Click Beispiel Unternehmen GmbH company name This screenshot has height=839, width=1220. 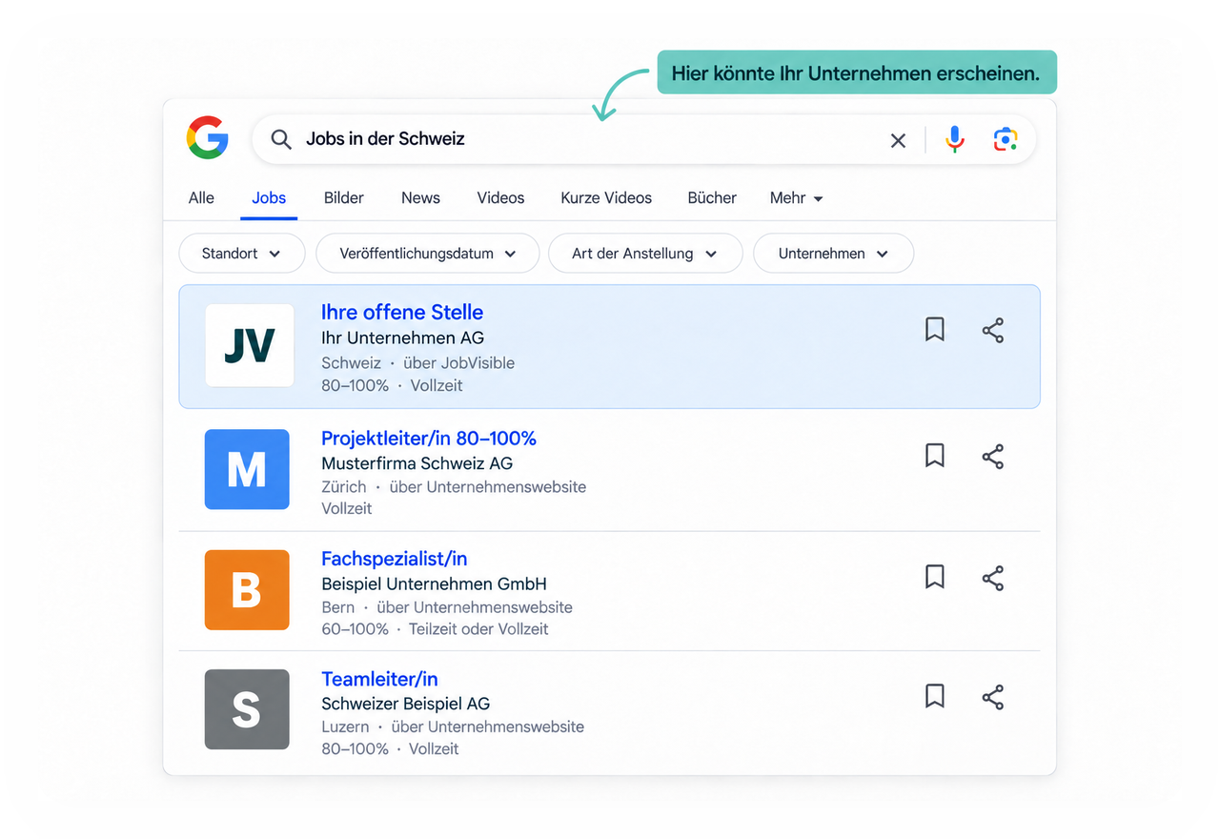[x=434, y=583]
